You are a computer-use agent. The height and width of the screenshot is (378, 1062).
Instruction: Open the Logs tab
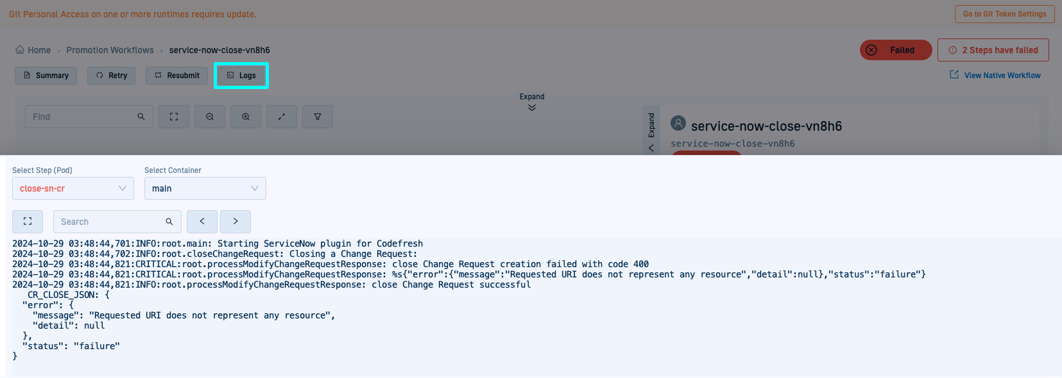click(241, 76)
